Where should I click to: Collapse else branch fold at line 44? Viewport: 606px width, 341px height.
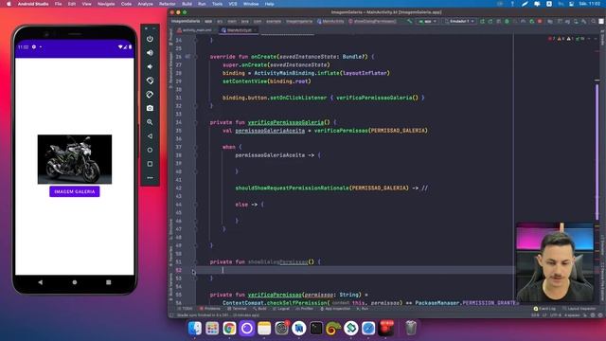[x=196, y=205]
